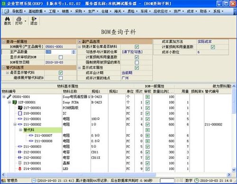Collapse the 显示成本属性 group expander
Viewport: 237px width, 184px height.
(x=80, y=68)
